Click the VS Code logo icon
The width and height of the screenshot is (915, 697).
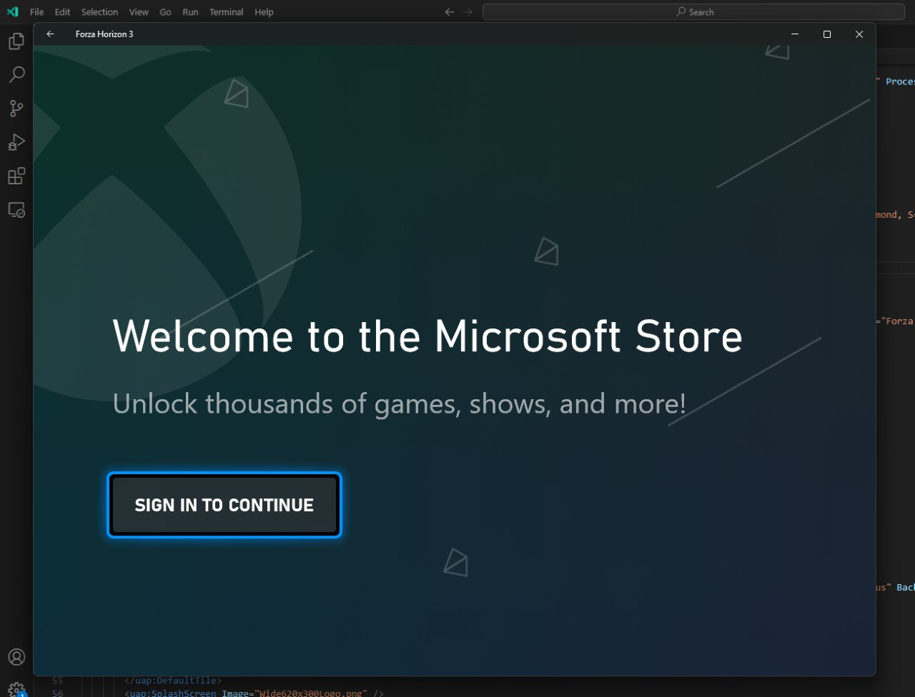pos(12,11)
